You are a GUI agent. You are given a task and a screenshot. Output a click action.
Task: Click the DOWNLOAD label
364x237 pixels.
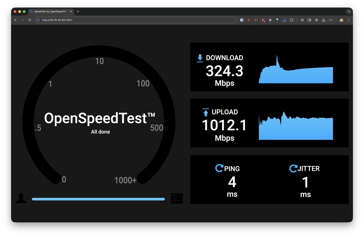click(x=224, y=58)
